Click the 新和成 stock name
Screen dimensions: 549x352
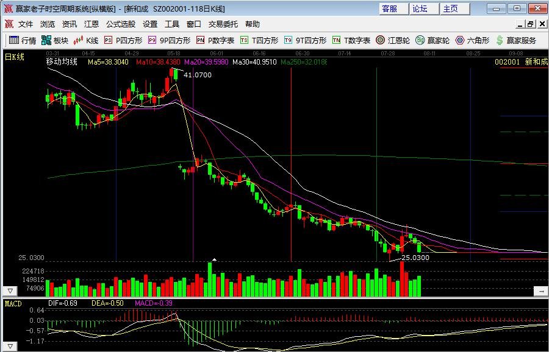click(x=536, y=62)
